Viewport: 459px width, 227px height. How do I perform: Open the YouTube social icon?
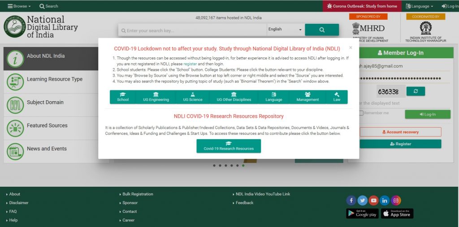coord(373,201)
